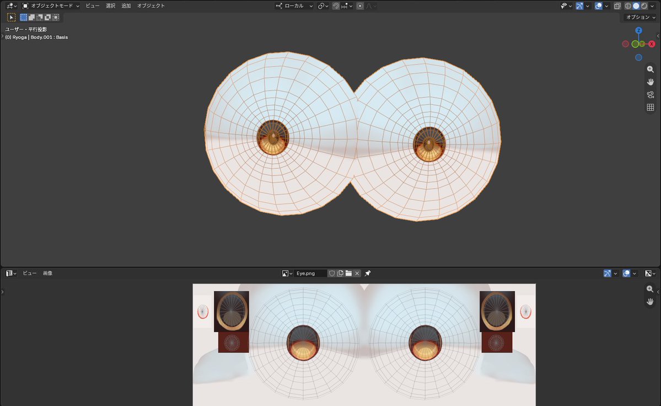Expand image editor overlay options arrow
661x406 pixels.
(x=635, y=273)
